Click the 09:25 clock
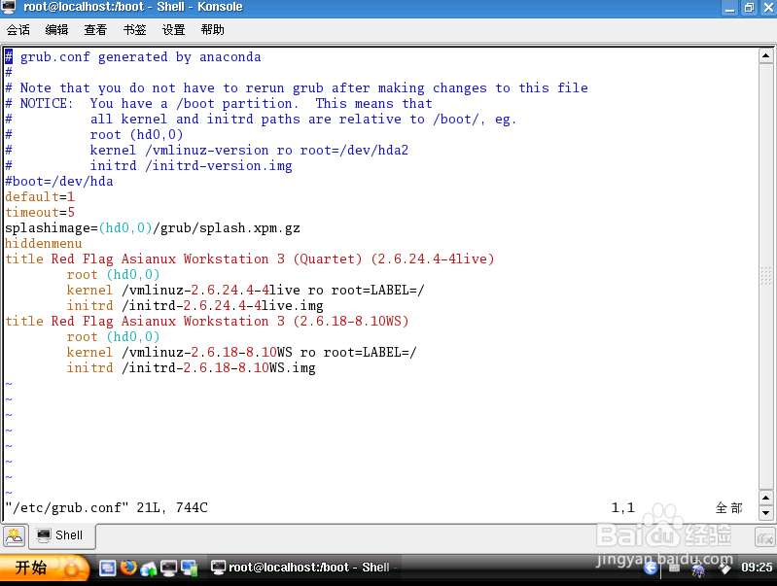The height and width of the screenshot is (586, 777). pyautogui.click(x=757, y=568)
